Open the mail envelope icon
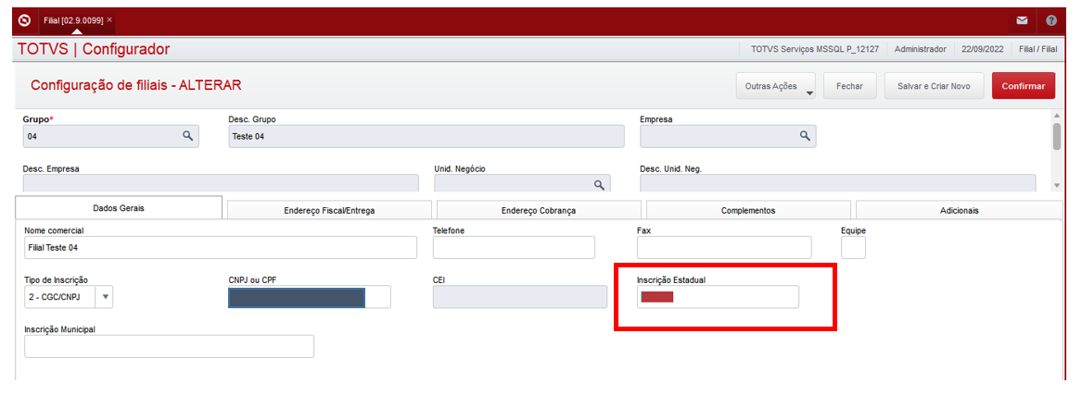The height and width of the screenshot is (396, 1082). tap(1023, 20)
